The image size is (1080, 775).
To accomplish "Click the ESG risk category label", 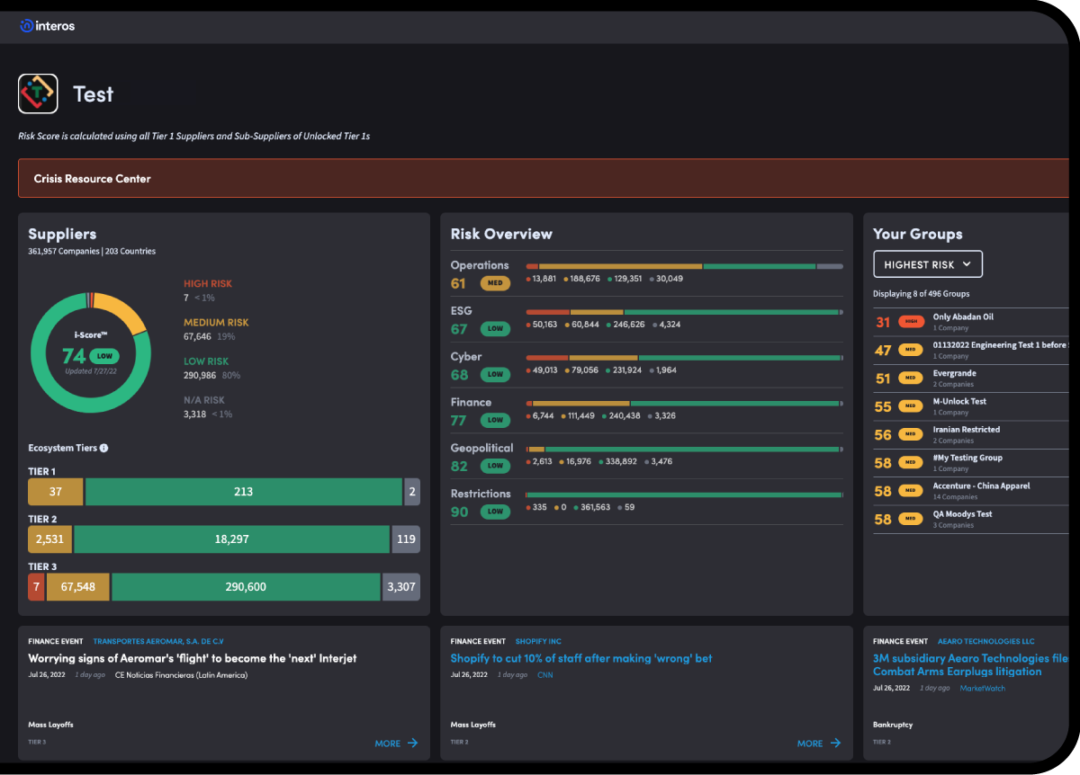I will (x=461, y=311).
